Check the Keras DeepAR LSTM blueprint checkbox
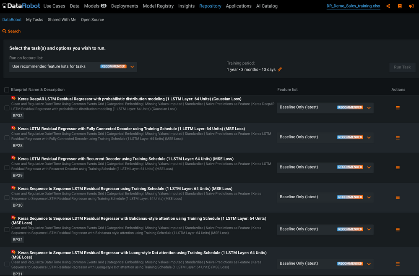 7,108
